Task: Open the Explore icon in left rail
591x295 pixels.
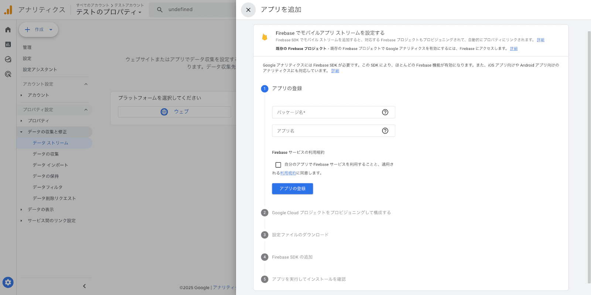Action: point(8,59)
